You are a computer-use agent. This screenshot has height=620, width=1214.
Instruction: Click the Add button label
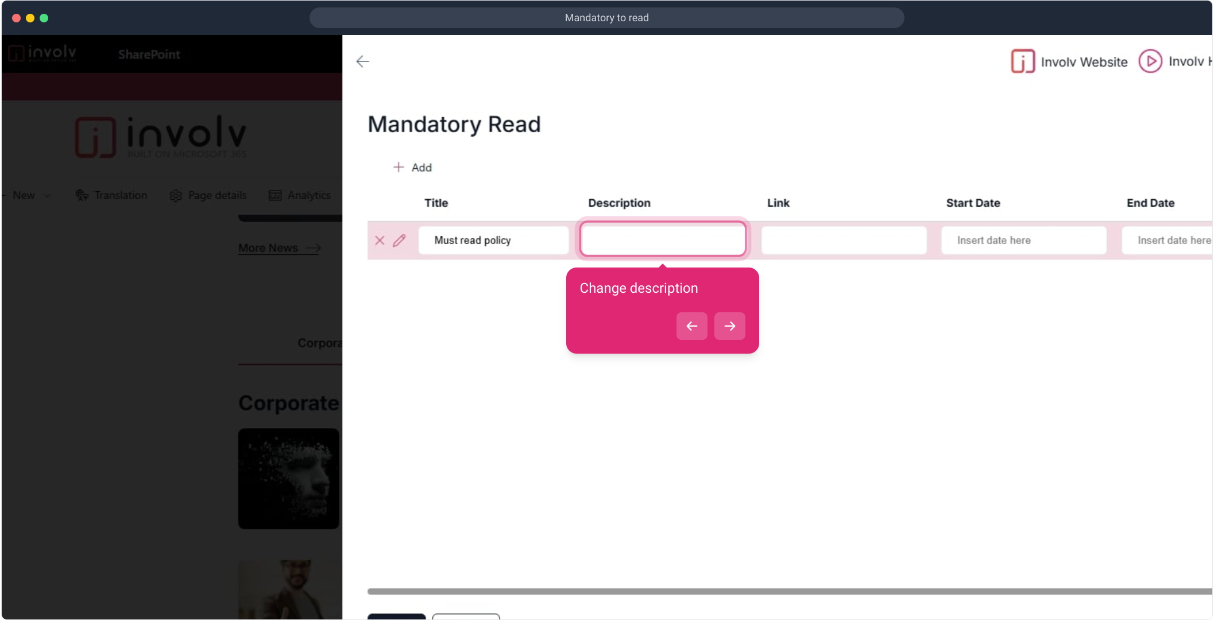click(x=422, y=168)
